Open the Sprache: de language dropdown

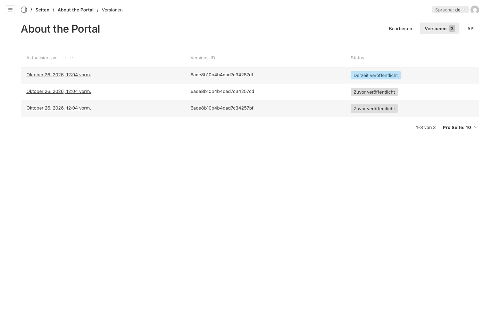pos(450,10)
